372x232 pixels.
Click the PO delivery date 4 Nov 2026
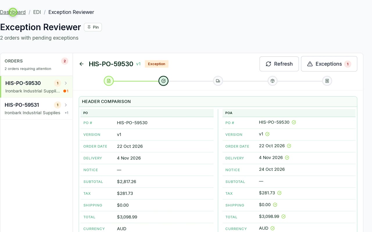pyautogui.click(x=129, y=158)
